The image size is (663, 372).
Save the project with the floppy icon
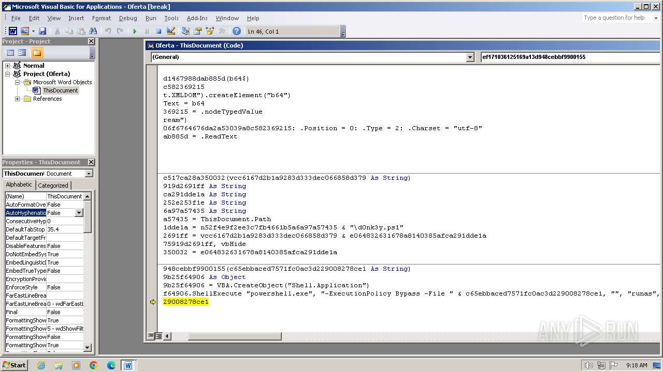point(42,31)
